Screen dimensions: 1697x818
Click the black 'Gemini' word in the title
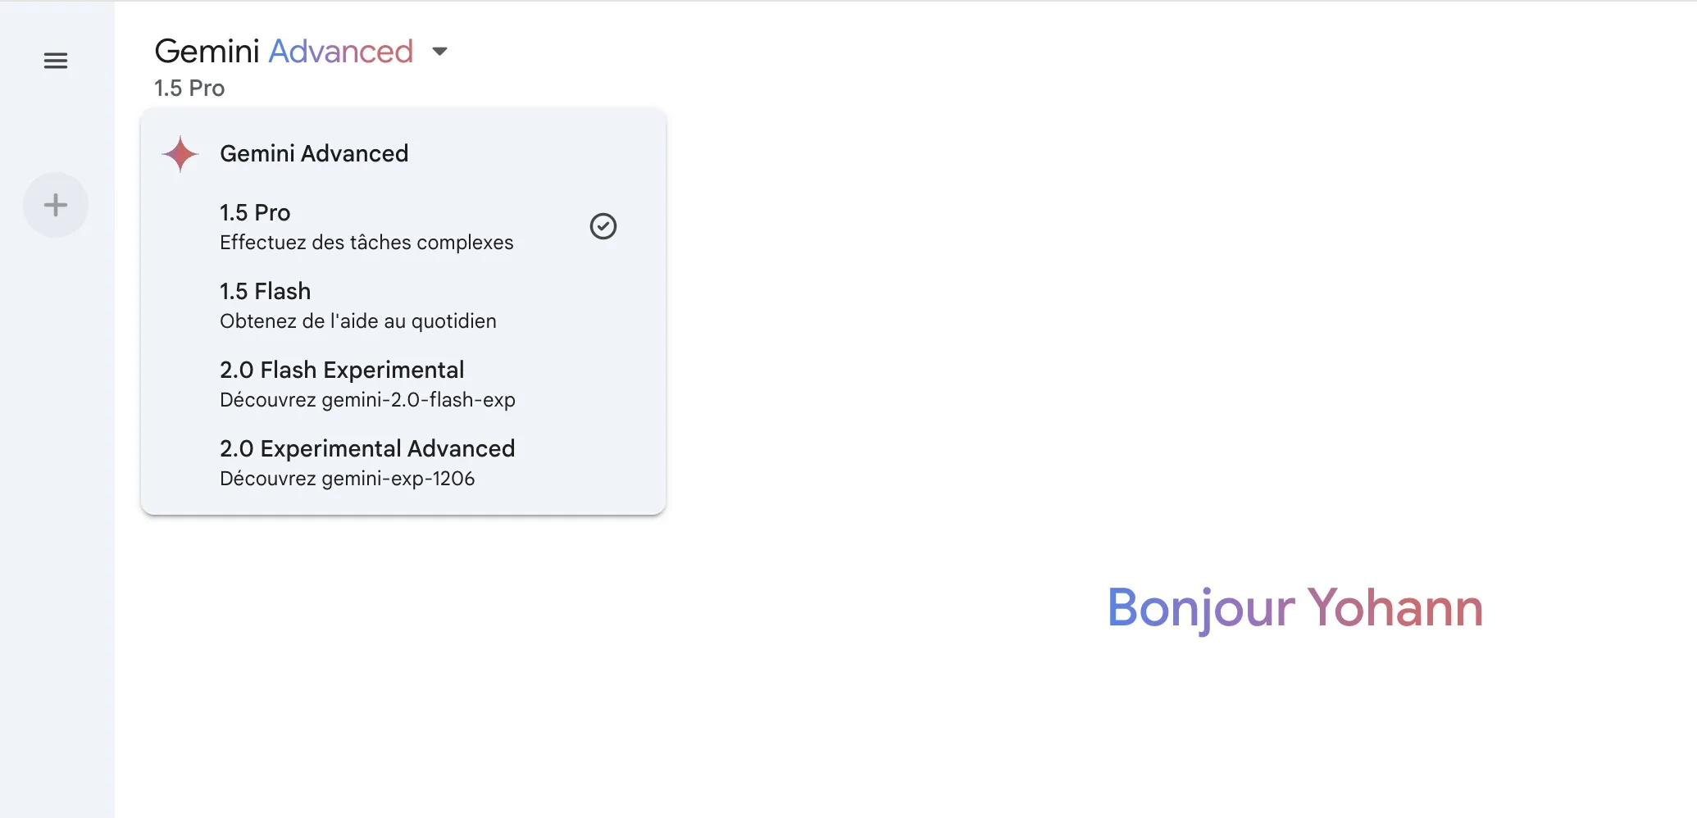pyautogui.click(x=207, y=52)
